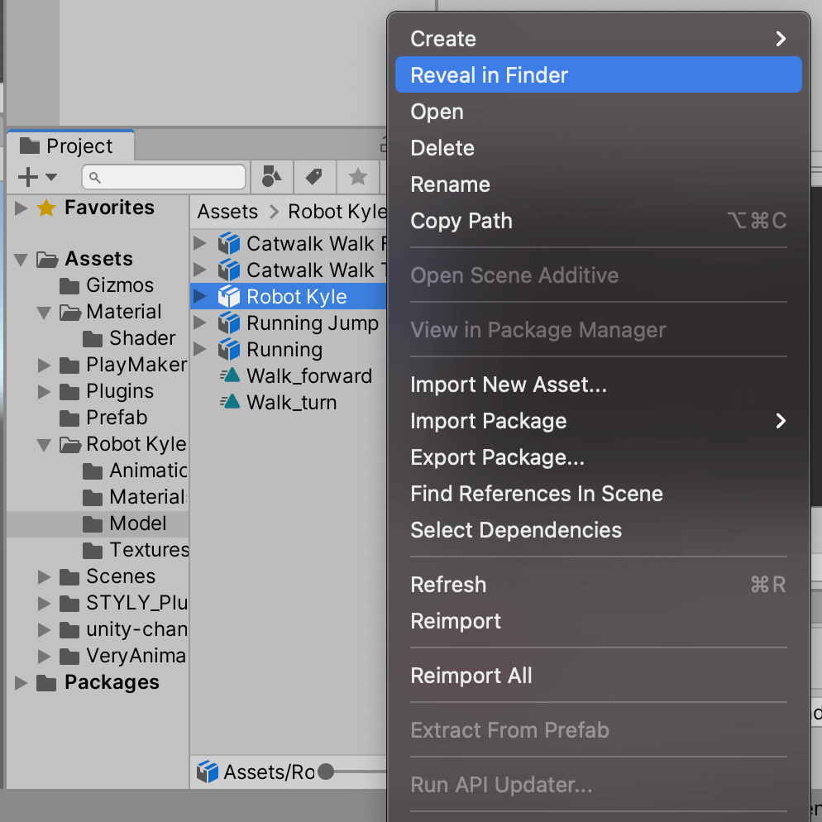Choose Reveal in Finder

(x=599, y=75)
